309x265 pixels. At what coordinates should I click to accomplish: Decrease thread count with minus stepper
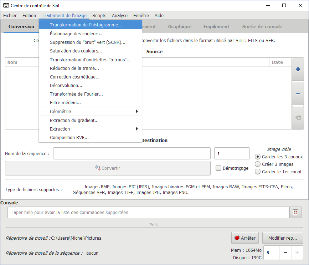[285, 253]
